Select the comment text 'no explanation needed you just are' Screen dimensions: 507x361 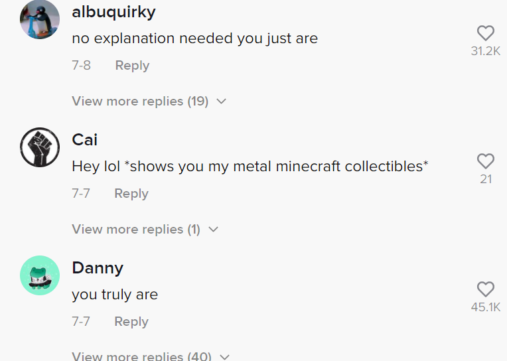point(195,38)
